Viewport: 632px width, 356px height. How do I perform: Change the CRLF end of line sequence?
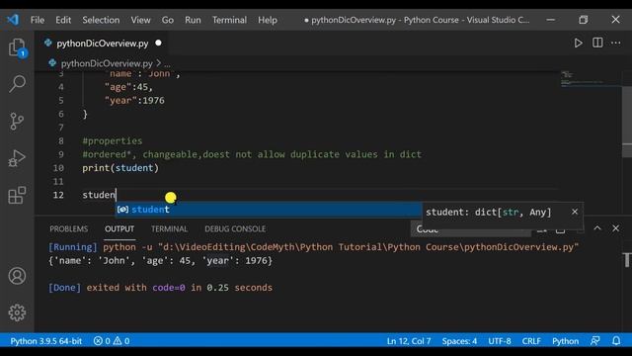click(x=531, y=340)
